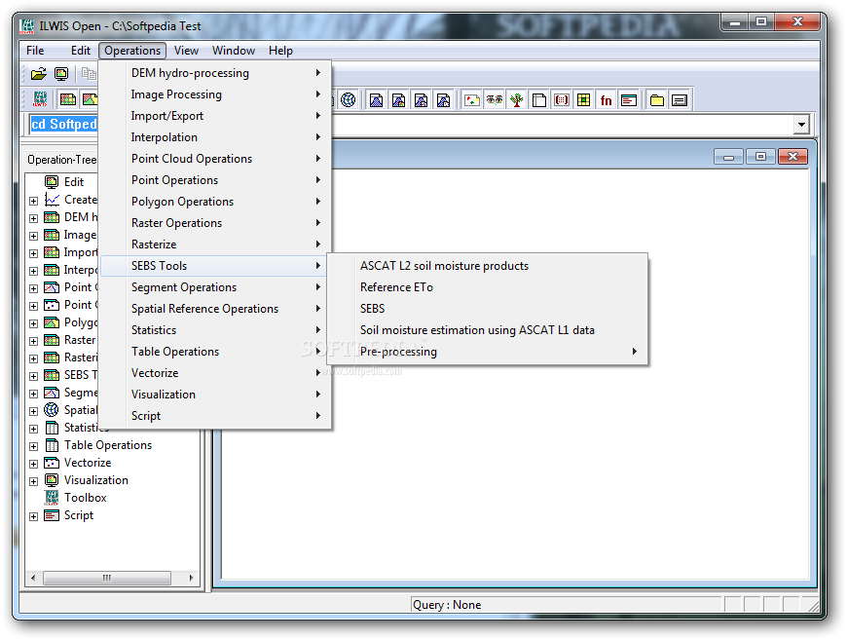Click the tree horizontal scrollbar thumb

(107, 578)
